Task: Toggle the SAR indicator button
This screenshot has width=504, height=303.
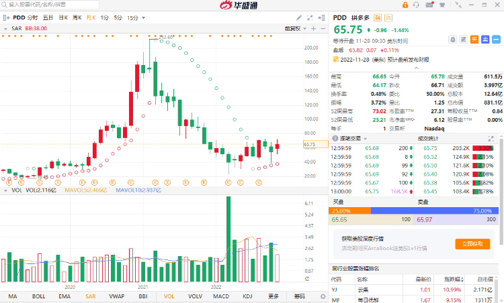Action: (x=91, y=296)
